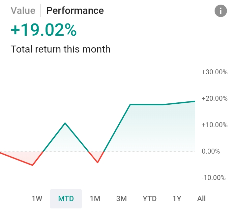Click the +19.02% return figure
The height and width of the screenshot is (217, 237).
[44, 30]
